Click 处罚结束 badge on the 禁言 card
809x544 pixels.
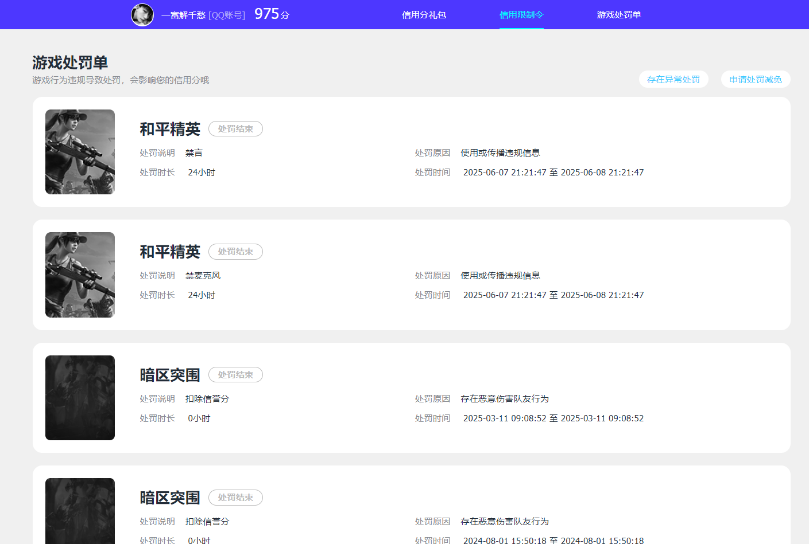[235, 129]
